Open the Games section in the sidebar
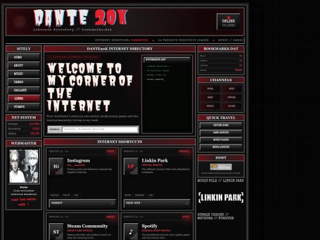320x240 pixels. click(x=24, y=82)
